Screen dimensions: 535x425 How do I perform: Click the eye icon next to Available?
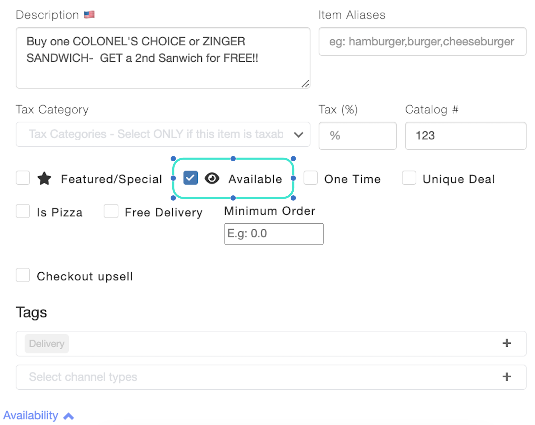click(x=212, y=178)
